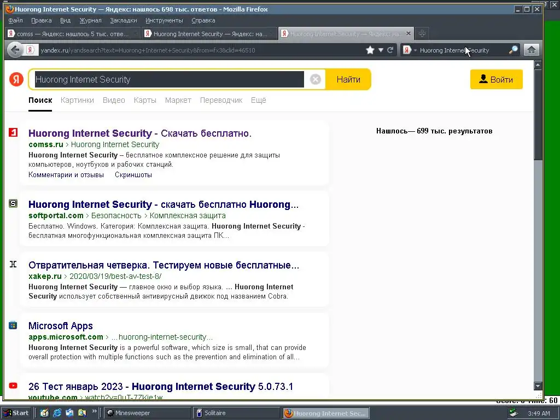Click the YouTube favicon beside the video result
This screenshot has width=560, height=420.
point(13,386)
